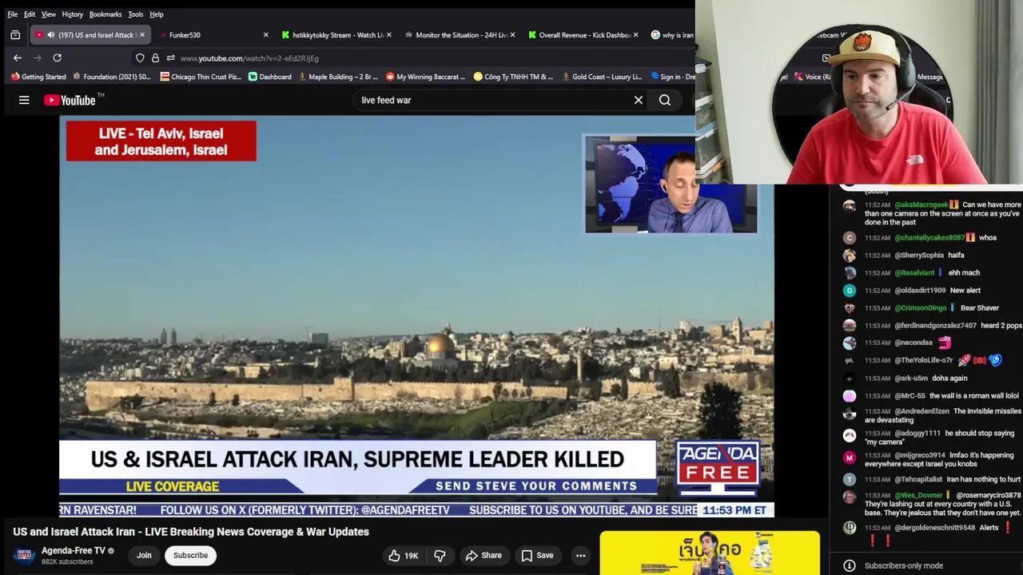This screenshot has height=575, width=1023.
Task: Reload the page with the refresh icon
Action: (57, 57)
